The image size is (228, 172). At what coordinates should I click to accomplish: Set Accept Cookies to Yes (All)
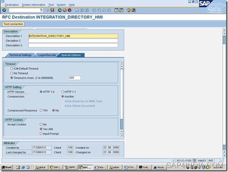[41, 129]
